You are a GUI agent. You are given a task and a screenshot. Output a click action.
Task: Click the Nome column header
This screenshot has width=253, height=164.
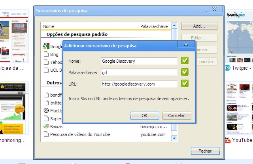(90, 26)
